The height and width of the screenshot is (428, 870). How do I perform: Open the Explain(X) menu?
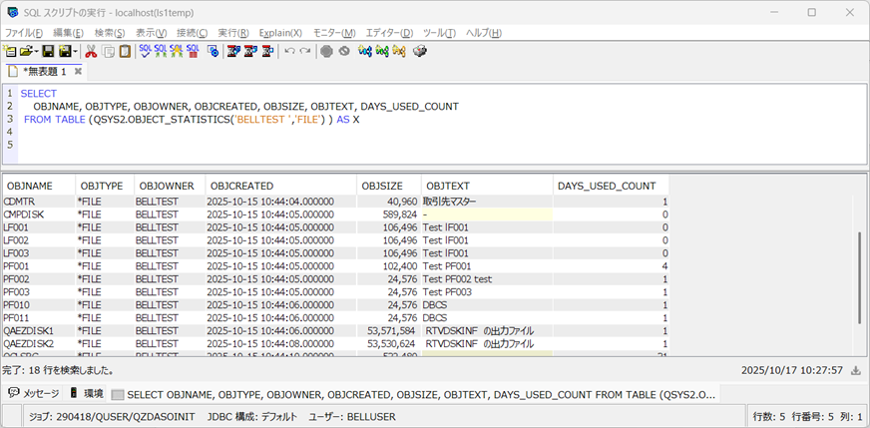pyautogui.click(x=280, y=33)
